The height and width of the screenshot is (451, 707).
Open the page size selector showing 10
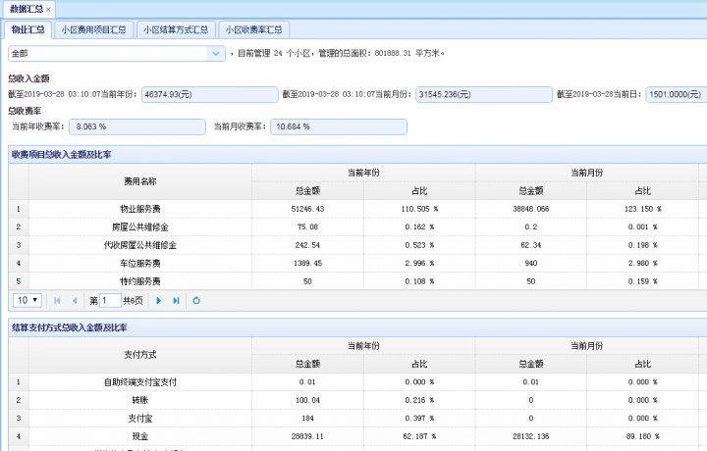[27, 300]
